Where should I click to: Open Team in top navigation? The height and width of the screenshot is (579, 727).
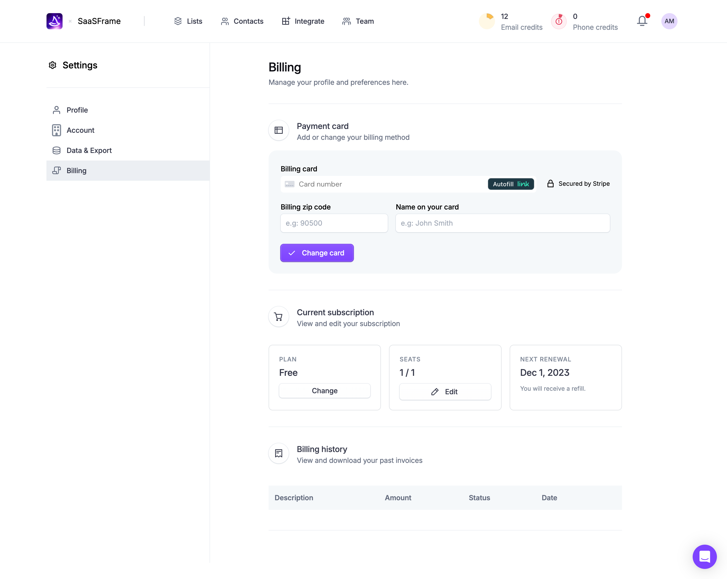tap(358, 21)
